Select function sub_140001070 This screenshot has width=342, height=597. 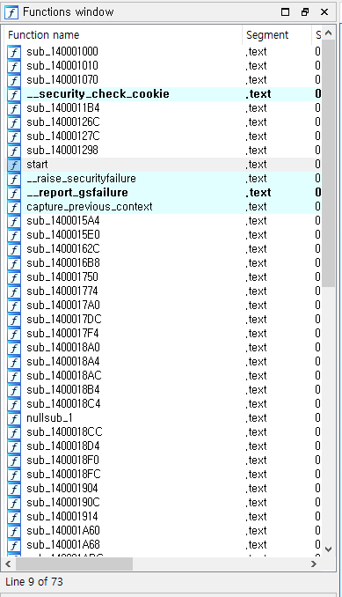62,80
